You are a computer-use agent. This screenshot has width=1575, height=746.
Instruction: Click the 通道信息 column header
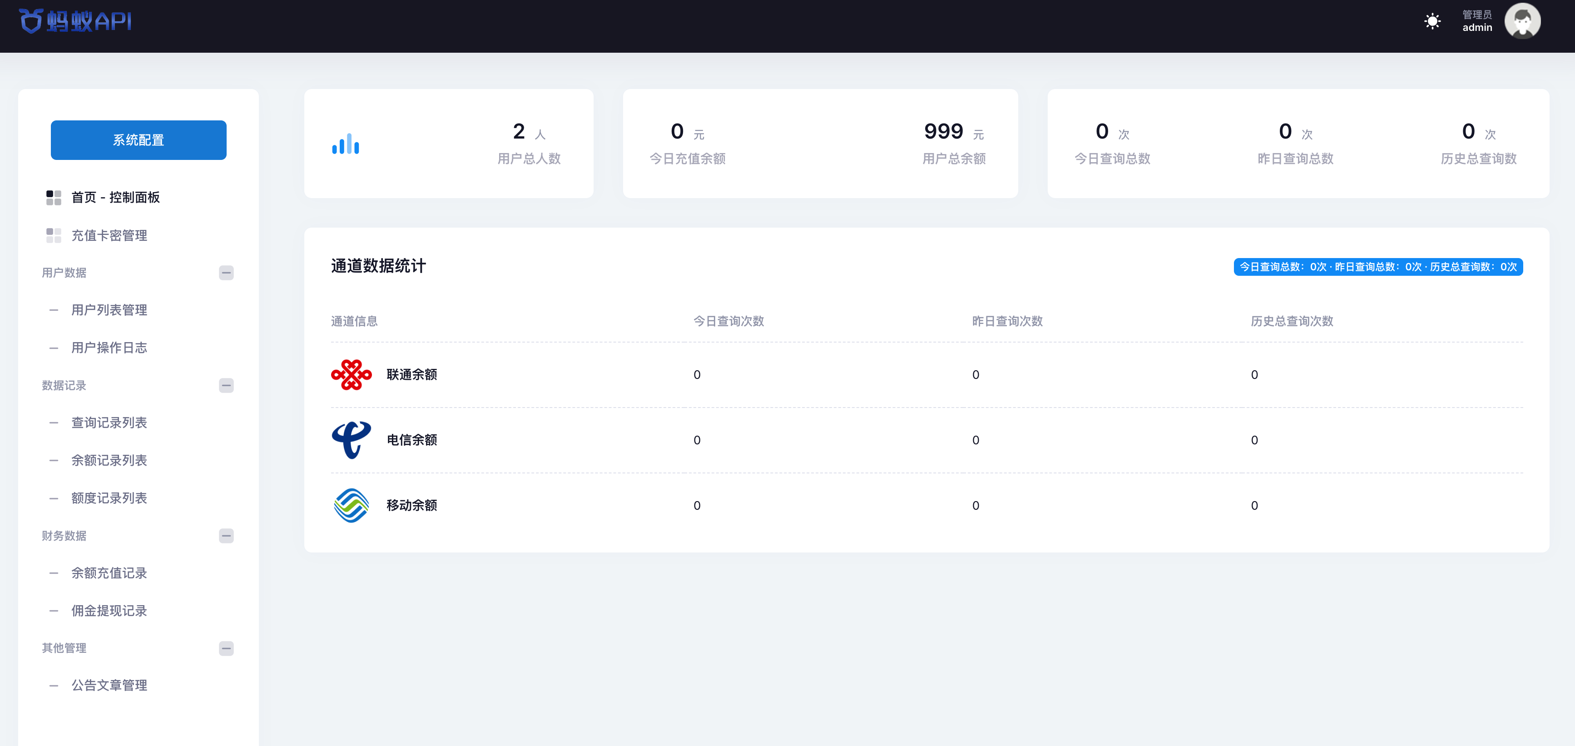pyautogui.click(x=354, y=322)
